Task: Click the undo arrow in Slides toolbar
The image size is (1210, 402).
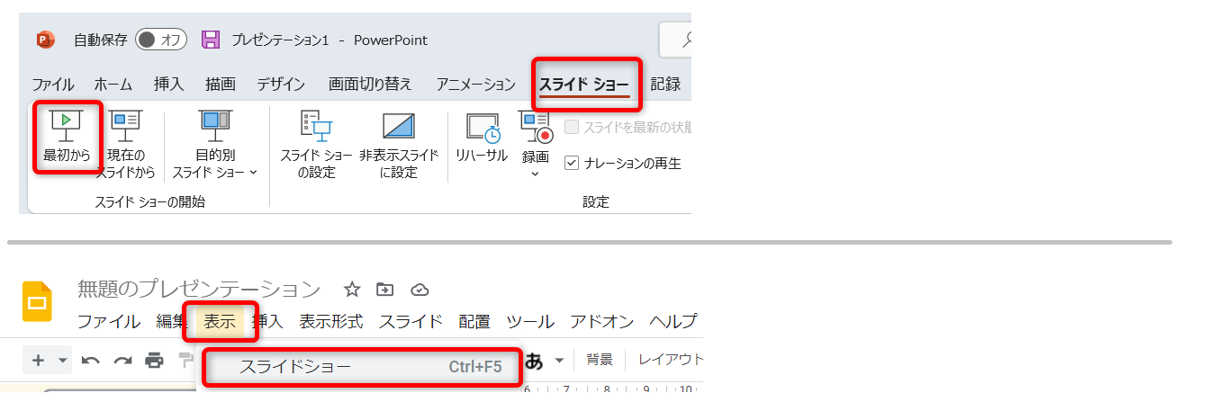Action: [x=90, y=361]
